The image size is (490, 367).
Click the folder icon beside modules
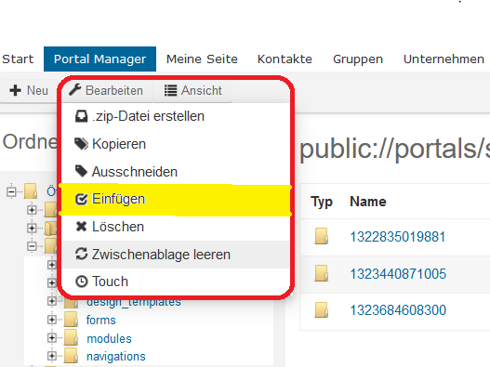(72, 337)
